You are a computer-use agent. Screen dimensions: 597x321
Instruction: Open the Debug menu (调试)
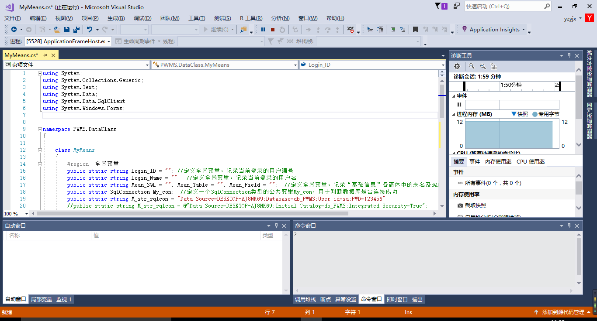(142, 18)
